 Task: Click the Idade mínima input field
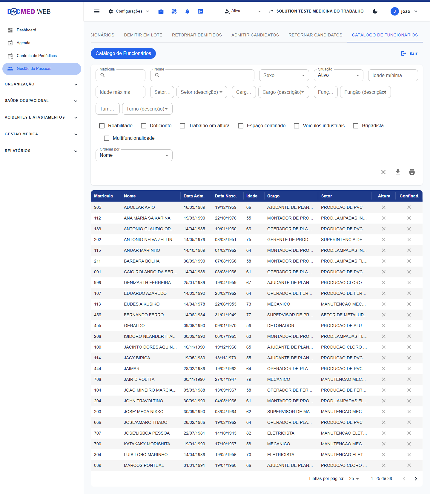[x=393, y=75]
